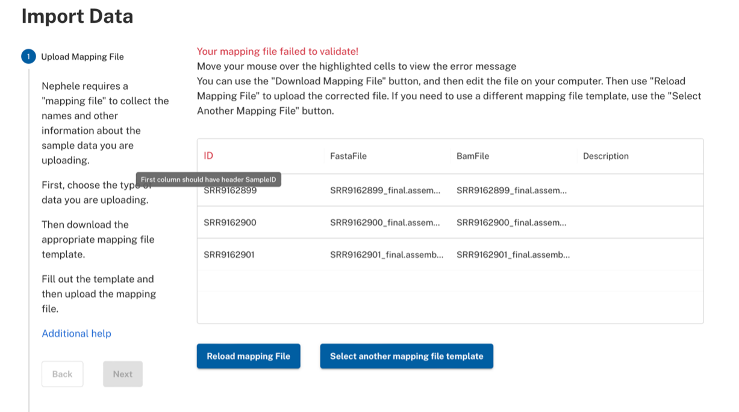739x412 pixels.
Task: Click the Upload Mapping File step label
Action: [83, 57]
